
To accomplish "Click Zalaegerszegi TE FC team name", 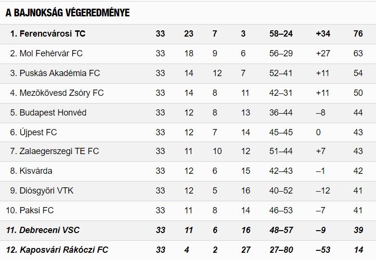I will (x=59, y=151).
